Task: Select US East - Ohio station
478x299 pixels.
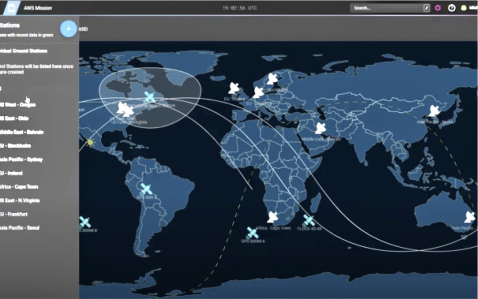Action: tap(14, 118)
